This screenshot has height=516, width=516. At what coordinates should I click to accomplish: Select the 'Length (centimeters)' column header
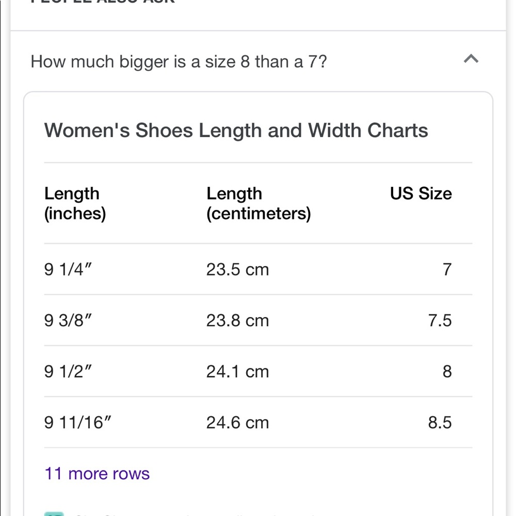pyautogui.click(x=259, y=203)
